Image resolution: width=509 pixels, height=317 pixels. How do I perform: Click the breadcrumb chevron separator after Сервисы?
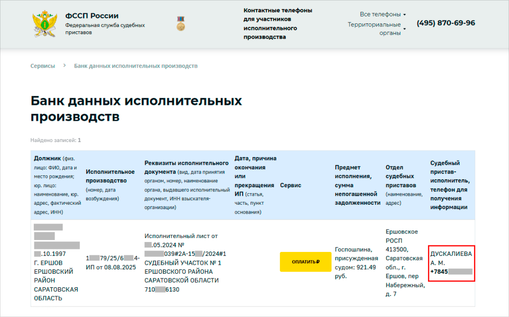coord(65,66)
